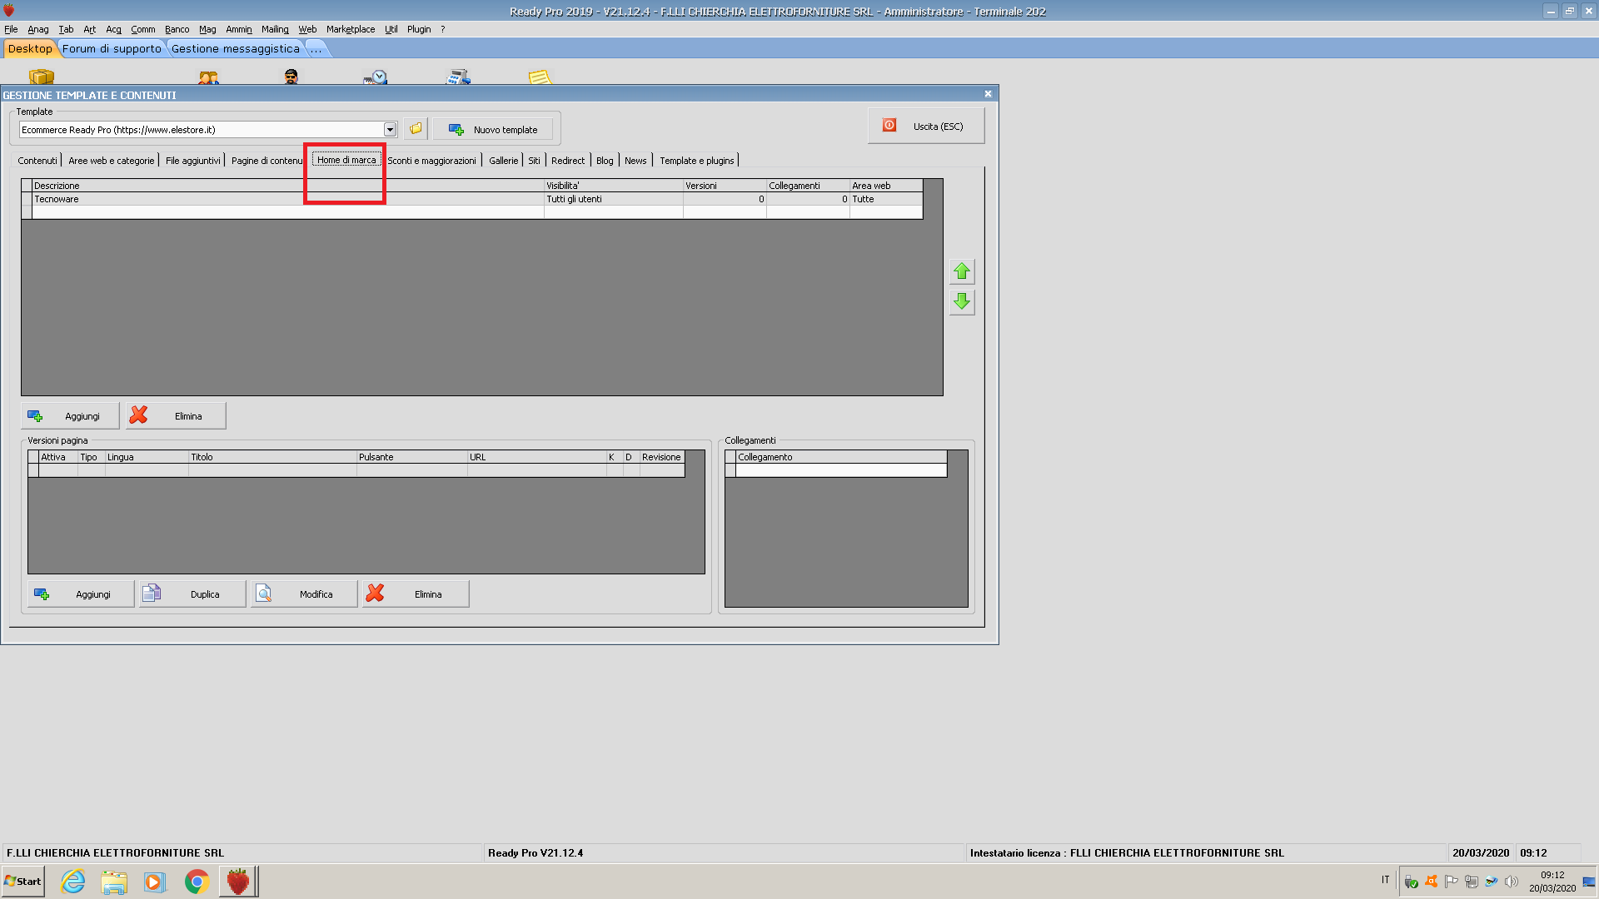Expand the Template combo box arrow
1599x899 pixels.
[390, 129]
